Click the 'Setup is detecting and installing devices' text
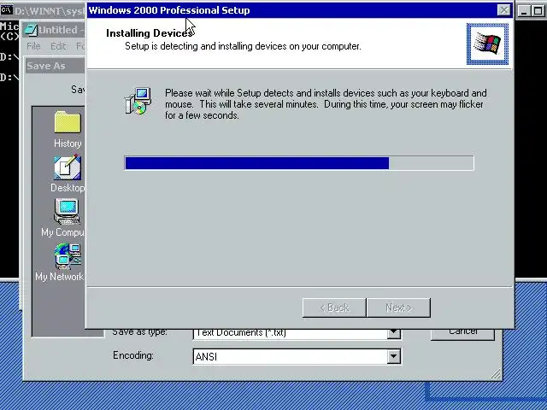The width and height of the screenshot is (547, 410). [243, 46]
